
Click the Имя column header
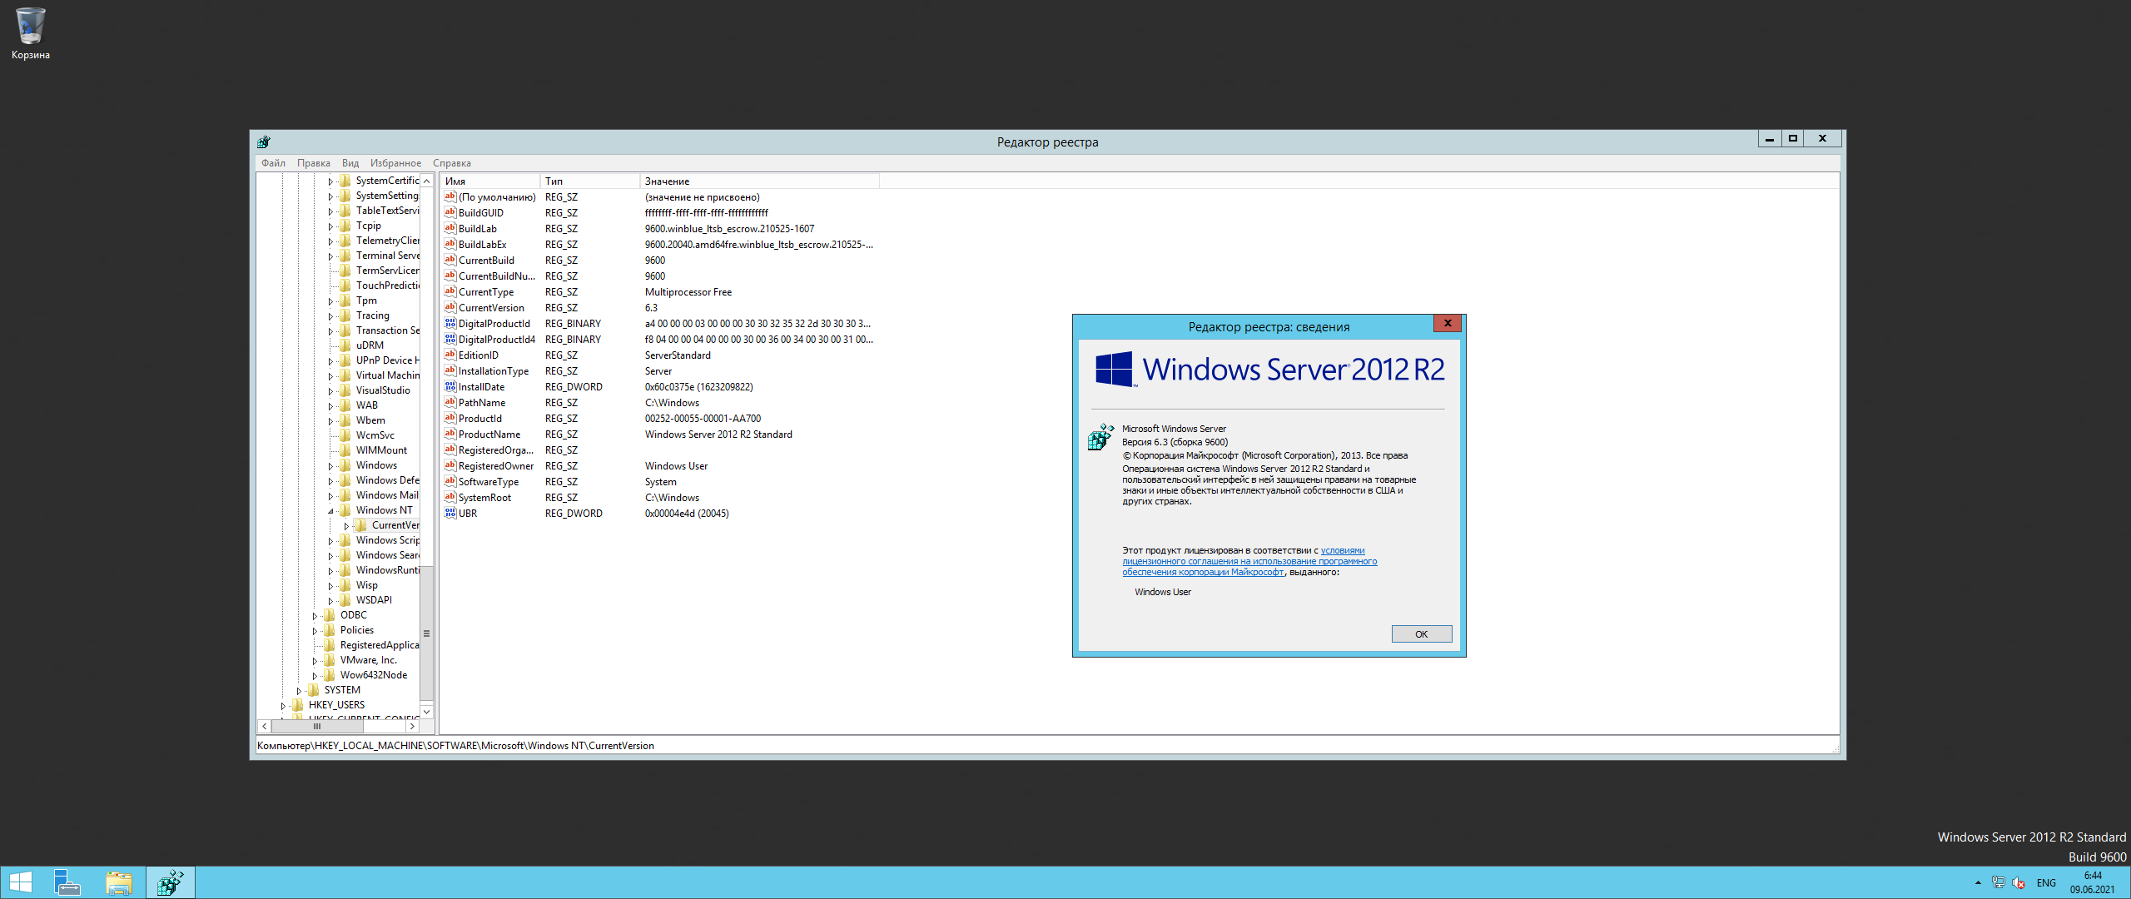(x=490, y=181)
